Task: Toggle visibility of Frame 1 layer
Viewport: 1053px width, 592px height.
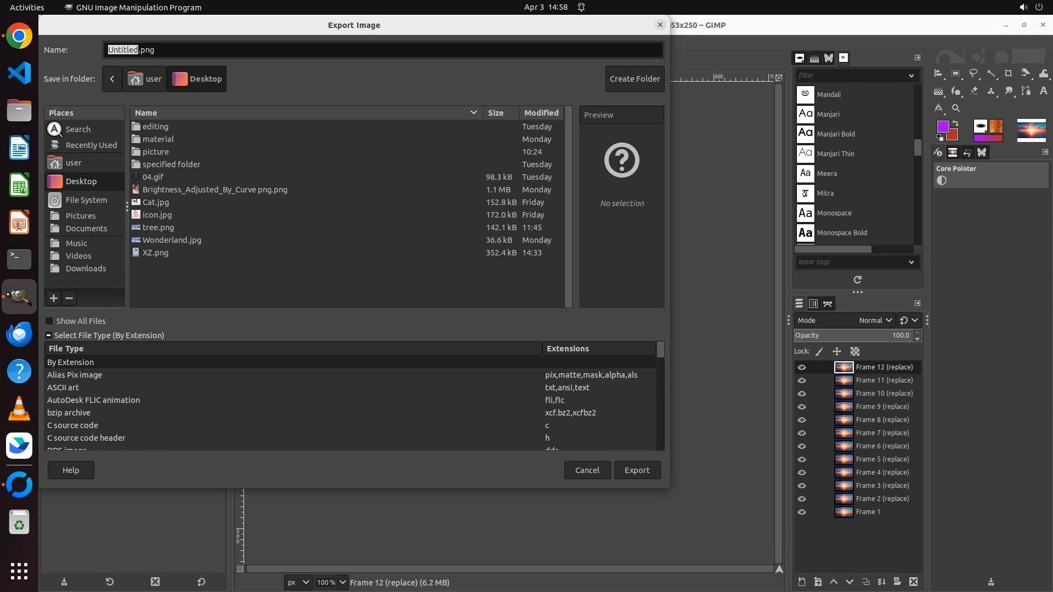Action: click(802, 512)
